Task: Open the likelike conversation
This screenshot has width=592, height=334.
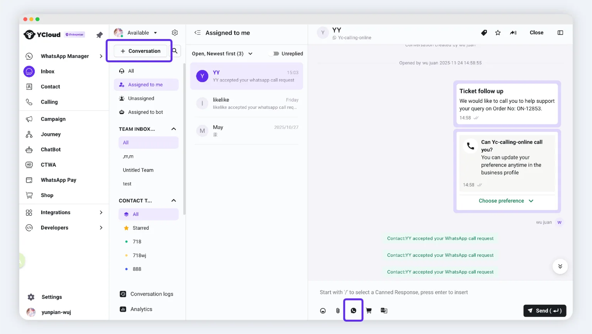Action: tap(247, 103)
